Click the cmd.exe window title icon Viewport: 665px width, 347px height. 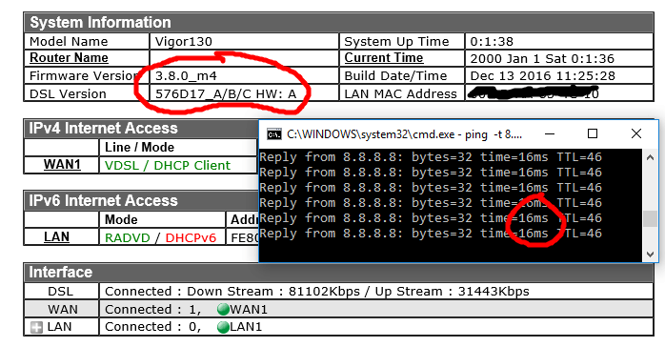[274, 134]
